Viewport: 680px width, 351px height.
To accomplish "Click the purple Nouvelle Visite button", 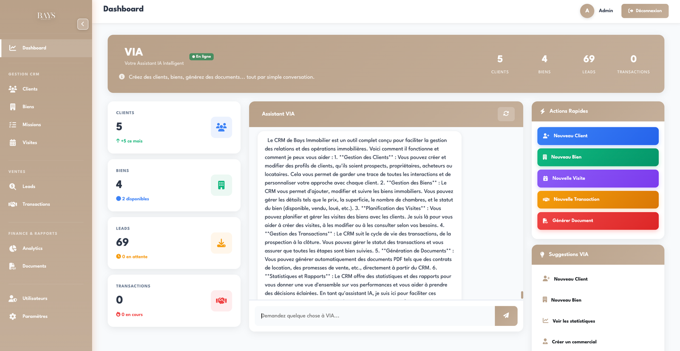I will 598,178.
